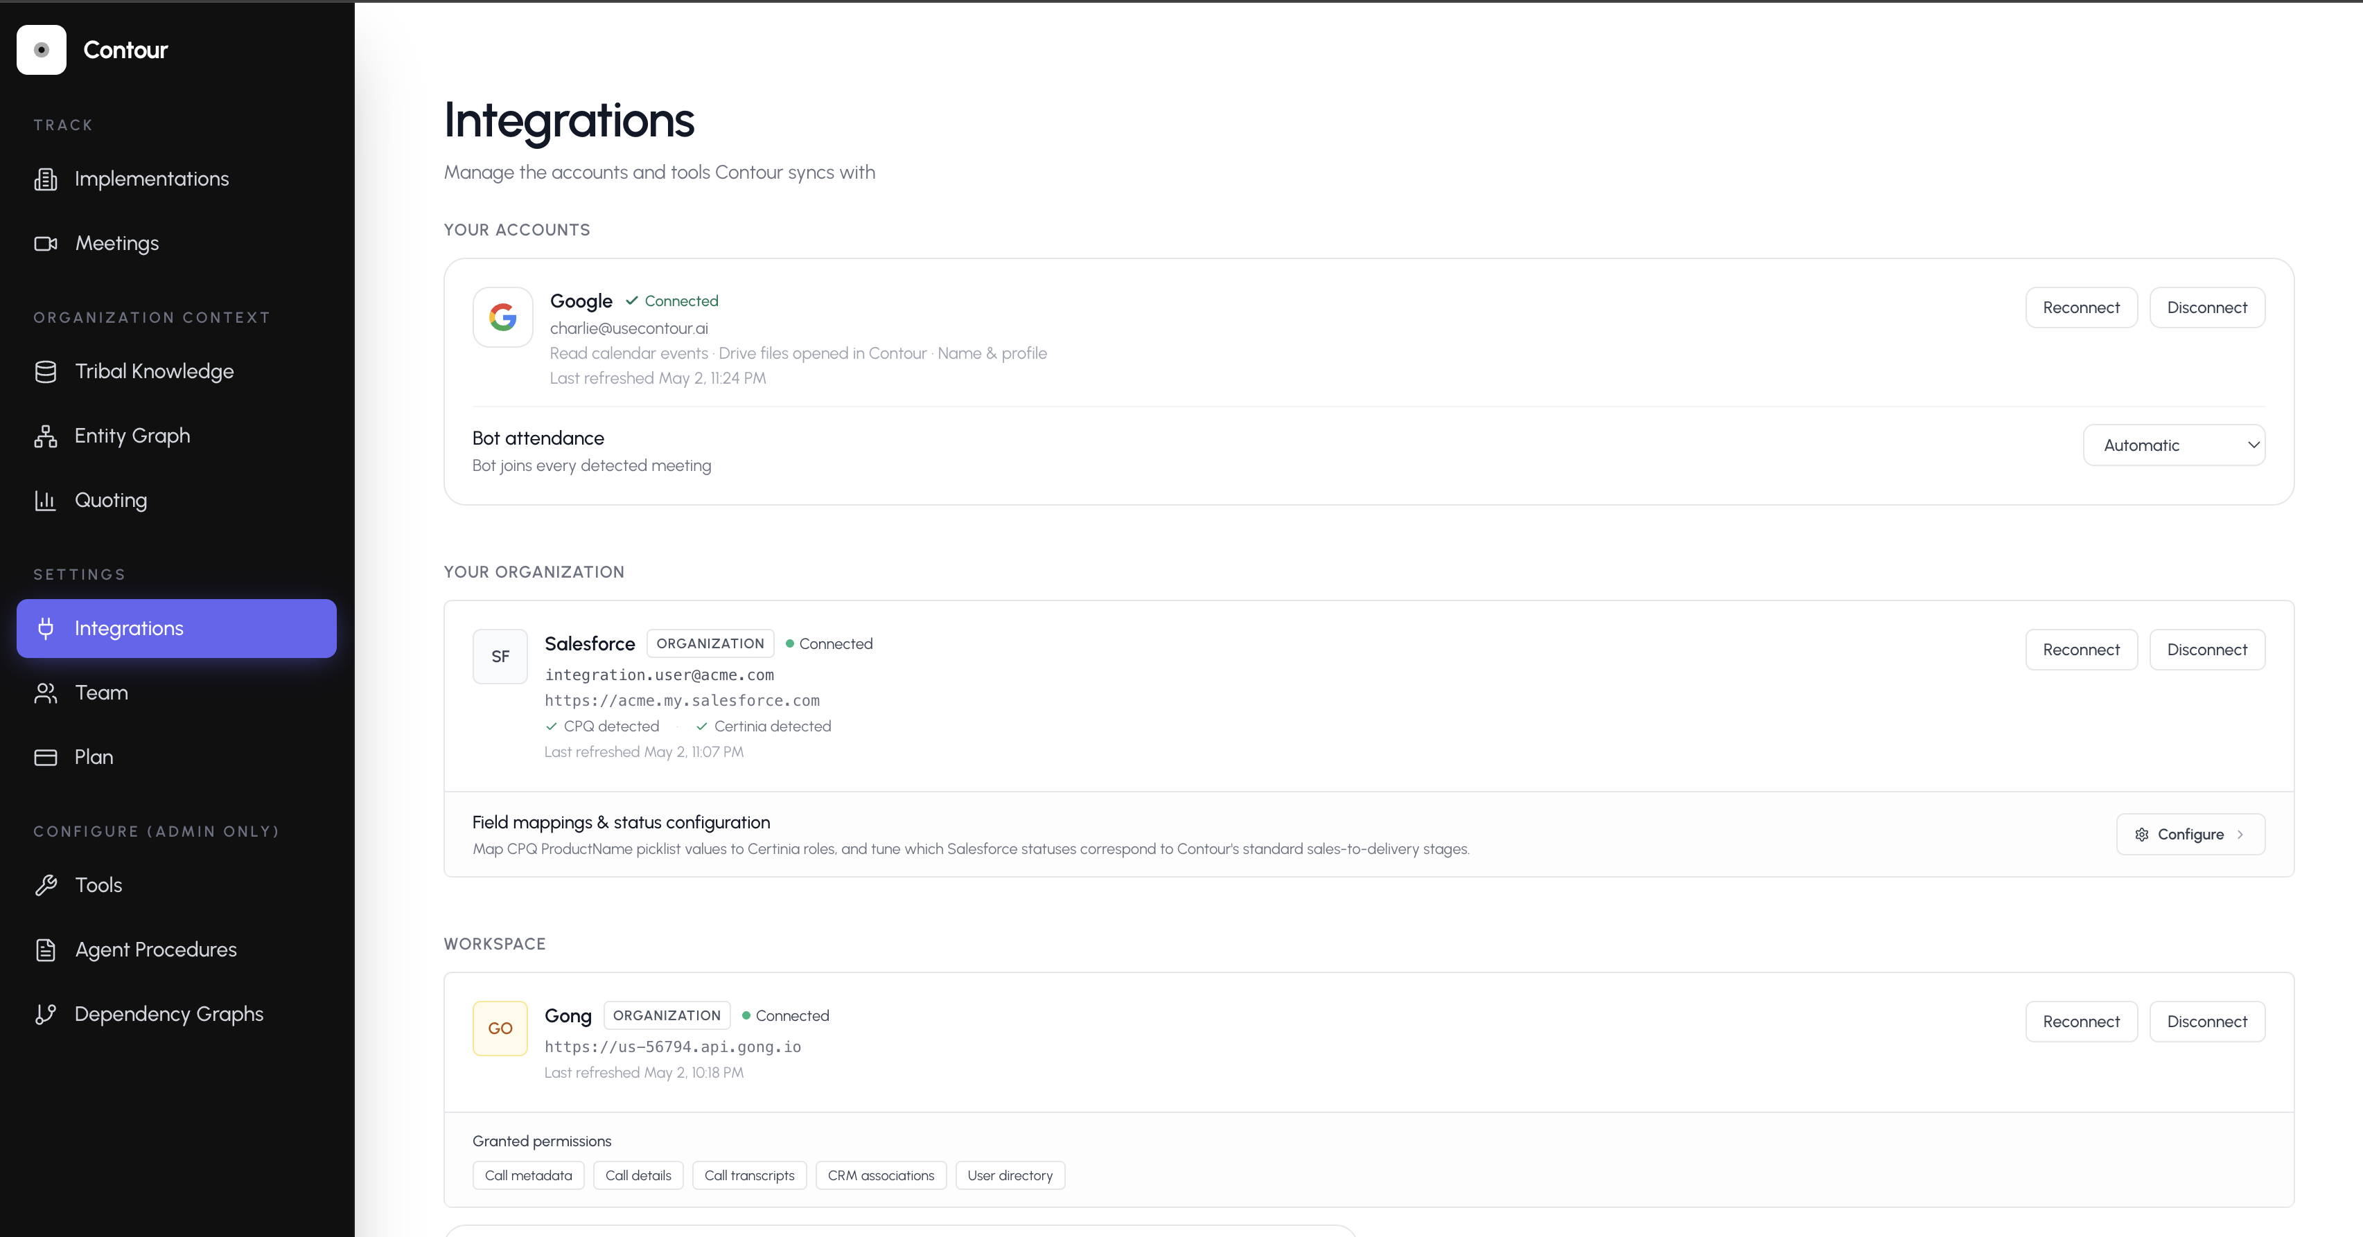The height and width of the screenshot is (1237, 2363).
Task: Open the Plan settings page
Action: click(x=176, y=756)
